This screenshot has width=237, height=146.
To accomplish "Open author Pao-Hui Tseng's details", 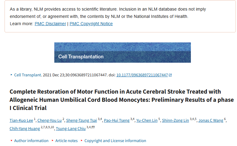I will [x=117, y=121].
